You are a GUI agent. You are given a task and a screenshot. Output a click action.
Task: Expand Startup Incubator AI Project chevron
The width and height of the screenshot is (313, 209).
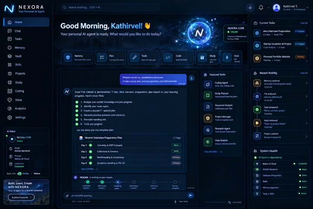pos(307,48)
